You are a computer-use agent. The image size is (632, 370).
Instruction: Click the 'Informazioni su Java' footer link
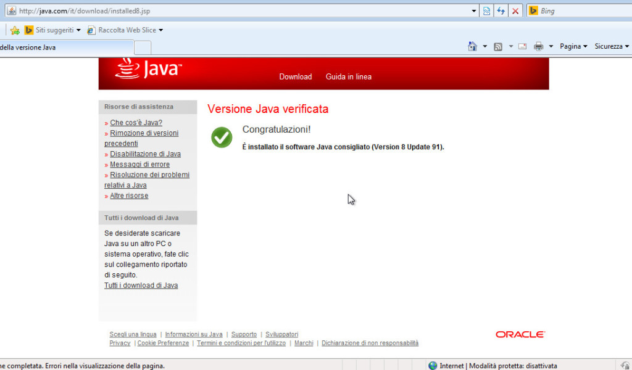click(x=194, y=334)
